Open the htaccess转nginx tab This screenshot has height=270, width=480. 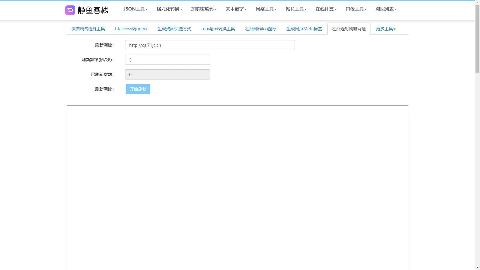tap(131, 29)
